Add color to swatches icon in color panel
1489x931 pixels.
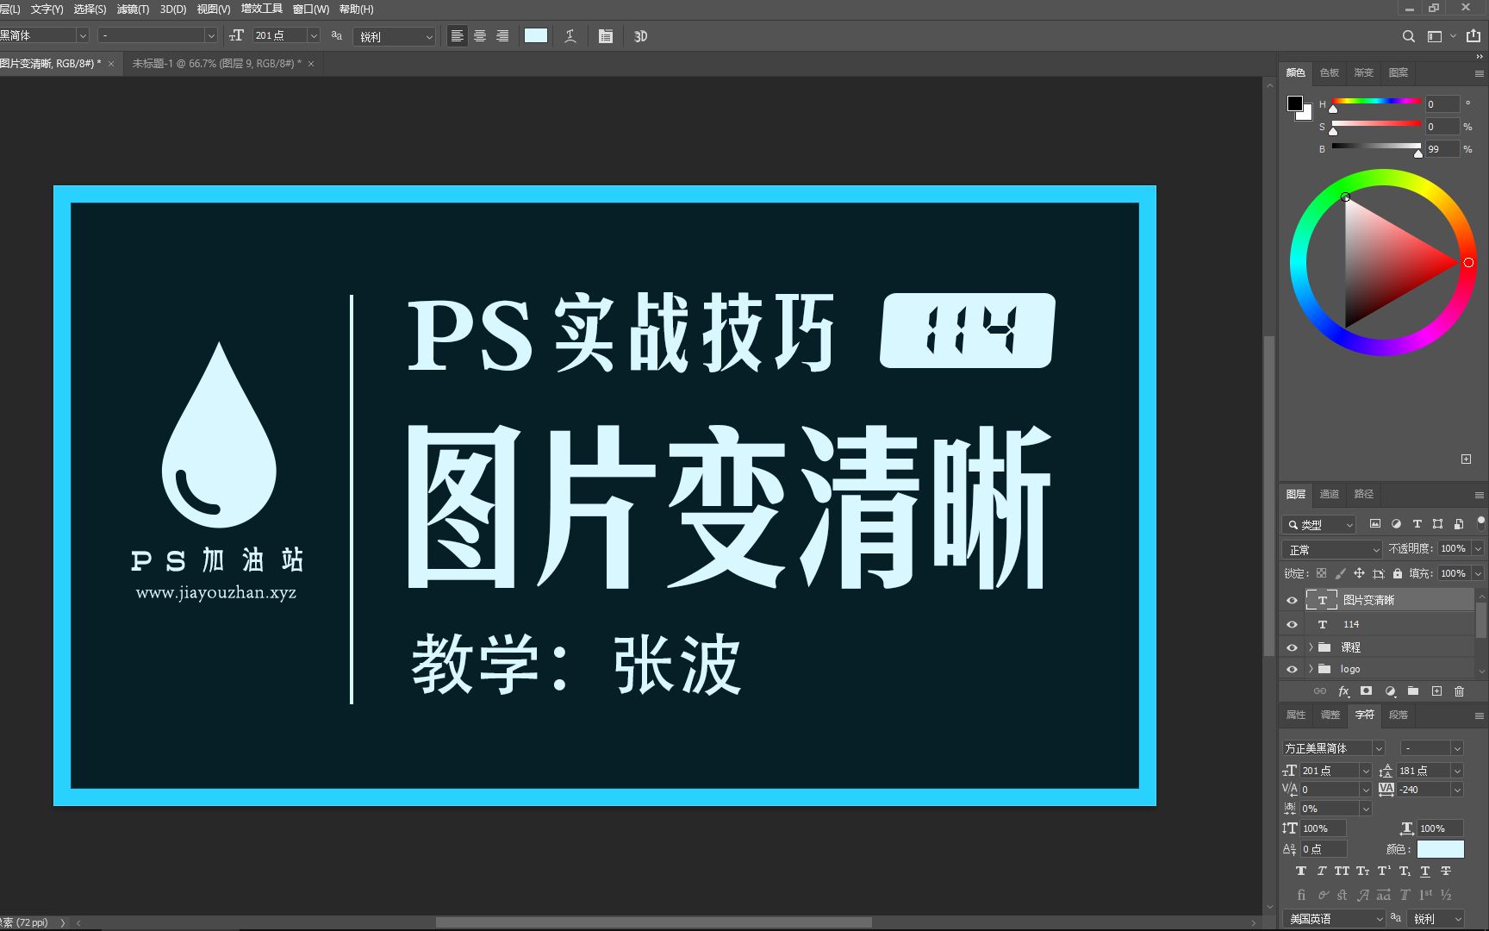1466,459
